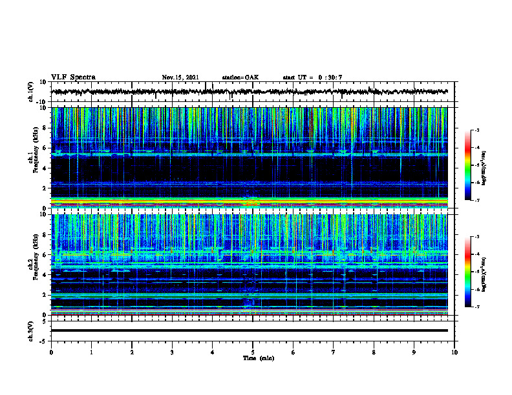
Task: Click the 9 tick on the Time axis
Action: click(x=414, y=352)
